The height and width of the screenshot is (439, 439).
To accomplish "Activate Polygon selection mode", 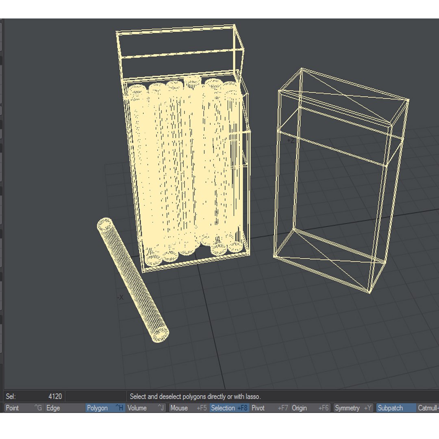I will [x=105, y=408].
